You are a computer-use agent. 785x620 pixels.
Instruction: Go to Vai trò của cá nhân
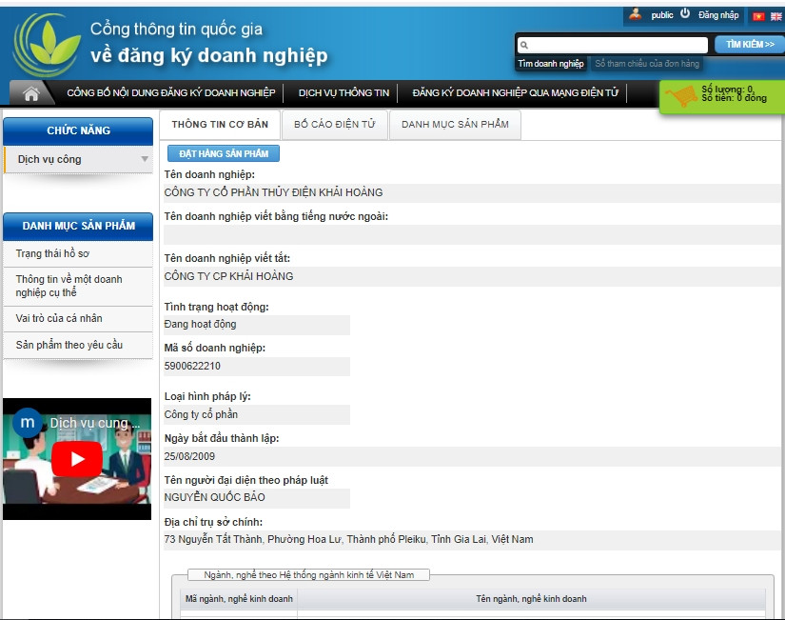coord(59,318)
